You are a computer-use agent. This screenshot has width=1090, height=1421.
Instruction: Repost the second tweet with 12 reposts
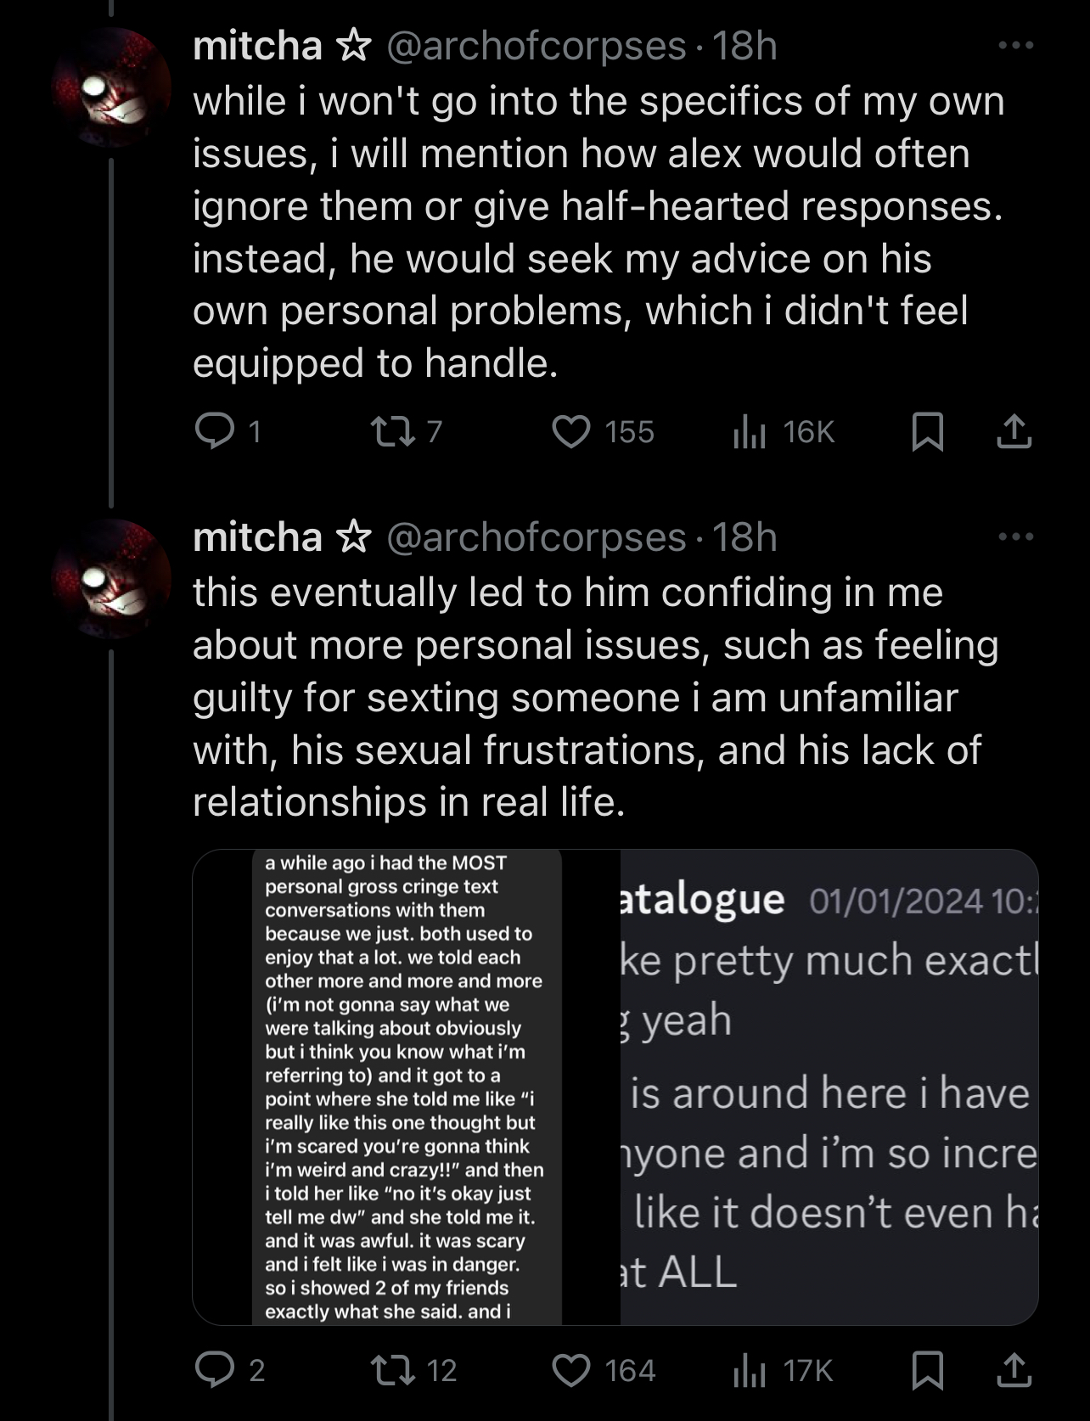pos(394,1369)
